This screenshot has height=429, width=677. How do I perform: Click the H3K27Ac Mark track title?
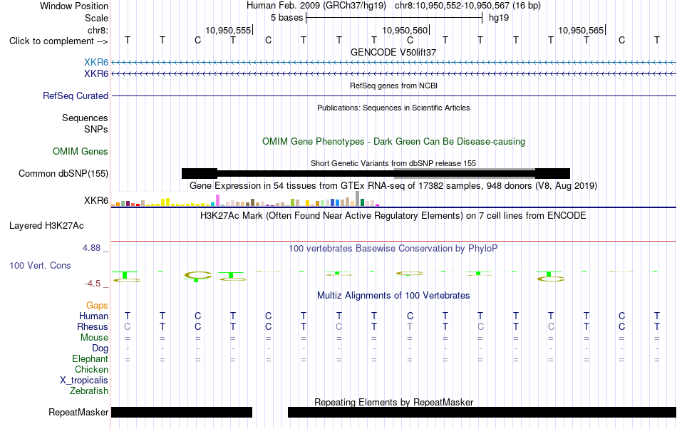point(393,215)
